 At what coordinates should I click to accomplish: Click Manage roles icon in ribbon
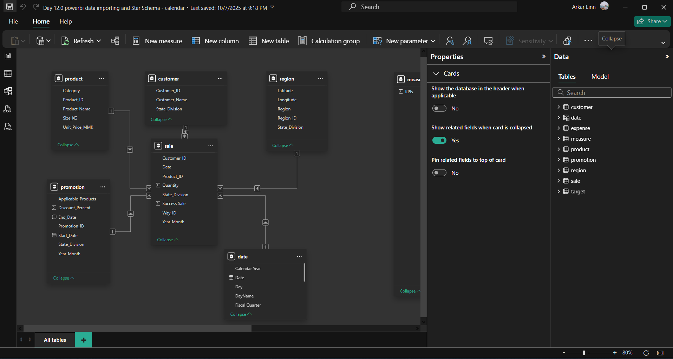click(x=450, y=41)
